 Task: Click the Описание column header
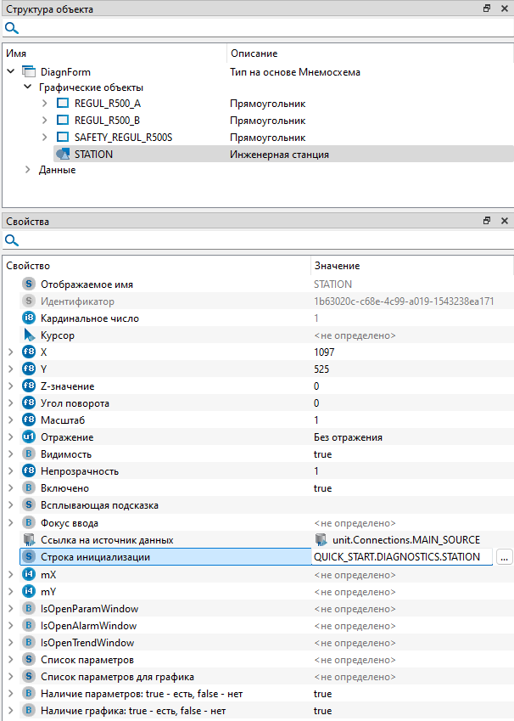pos(254,54)
